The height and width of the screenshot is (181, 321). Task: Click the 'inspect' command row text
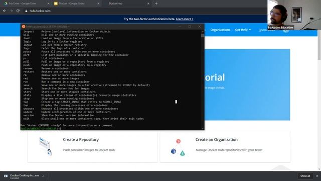tap(67, 31)
